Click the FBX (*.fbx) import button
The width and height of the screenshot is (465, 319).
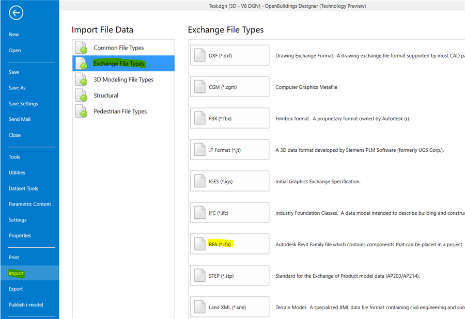(x=229, y=118)
